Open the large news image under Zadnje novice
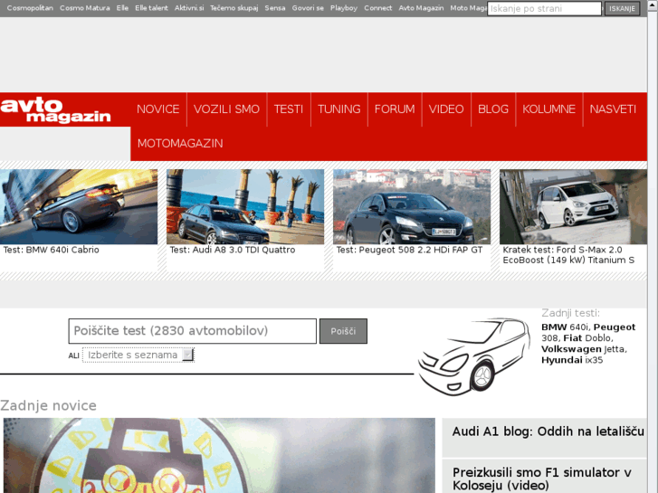 219,455
